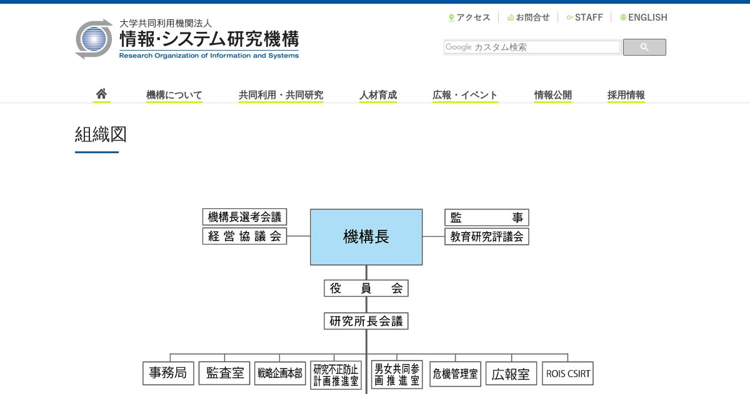The height and width of the screenshot is (394, 750).
Task: Click the 機構長 blue box
Action: tap(366, 237)
